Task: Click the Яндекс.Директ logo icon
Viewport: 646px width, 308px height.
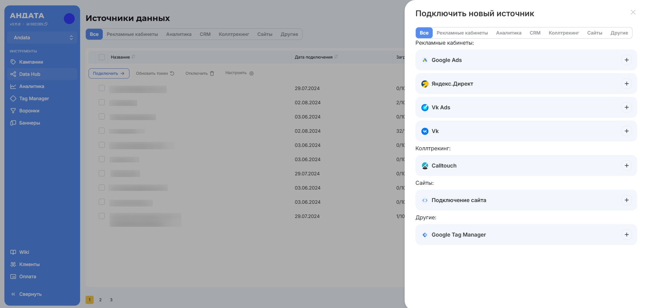Action: pos(425,84)
